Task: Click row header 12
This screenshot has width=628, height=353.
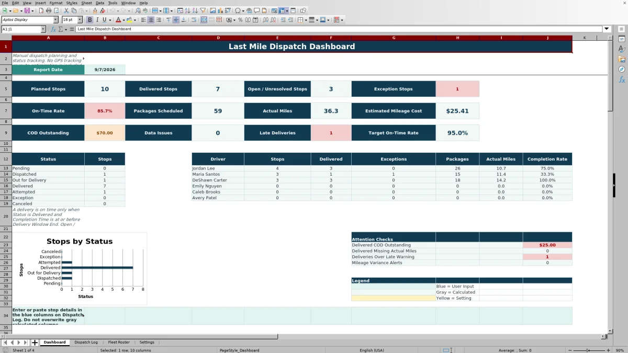Action: pos(6,159)
